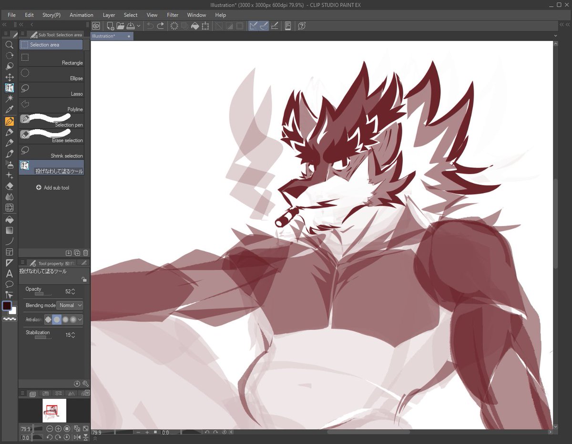Adjust the Stabilization 15 stepper arrows
This screenshot has height=444, width=572.
pos(73,335)
